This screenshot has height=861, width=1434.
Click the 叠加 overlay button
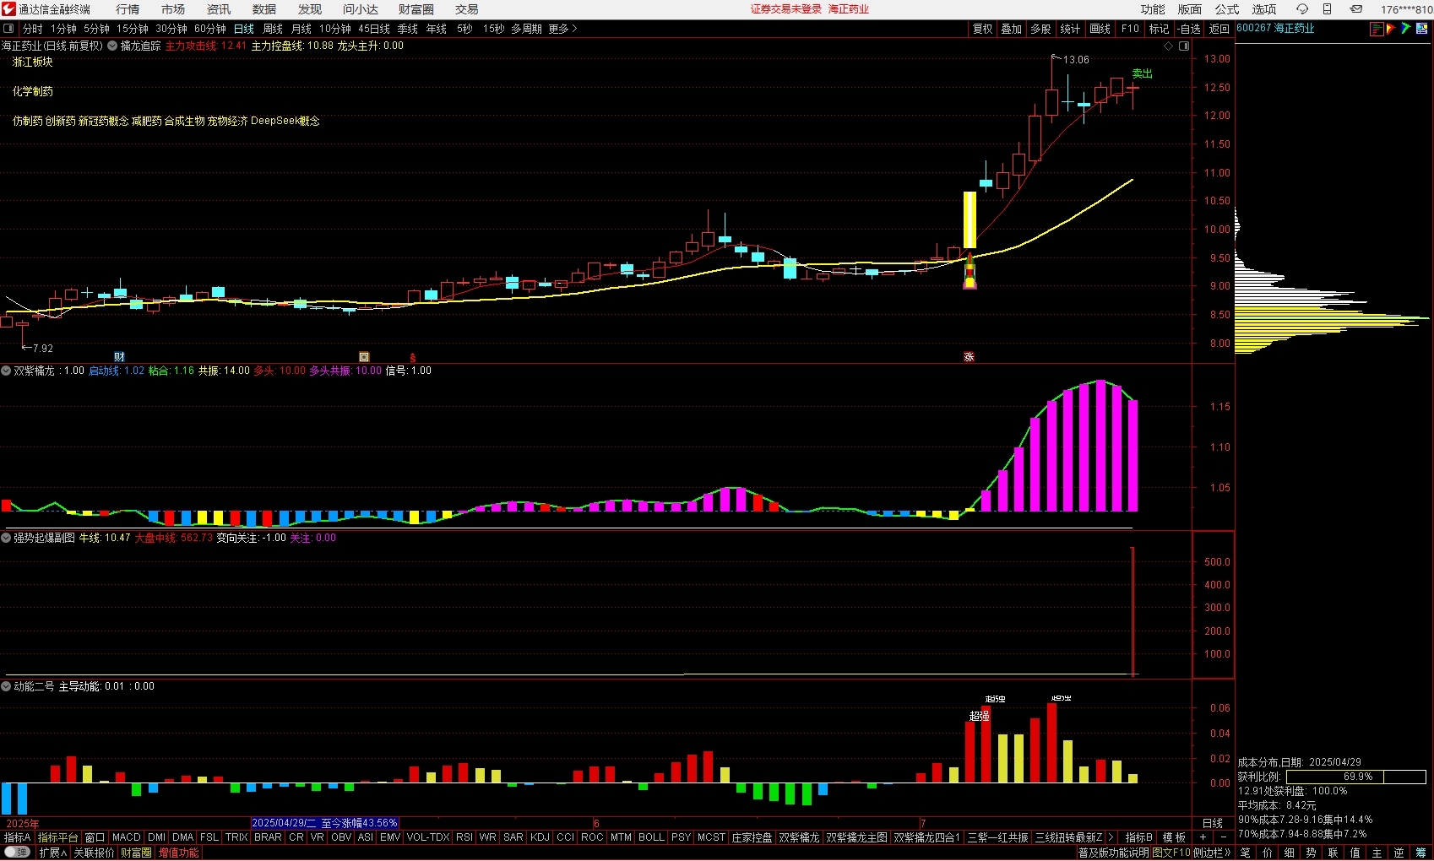pos(1012,29)
